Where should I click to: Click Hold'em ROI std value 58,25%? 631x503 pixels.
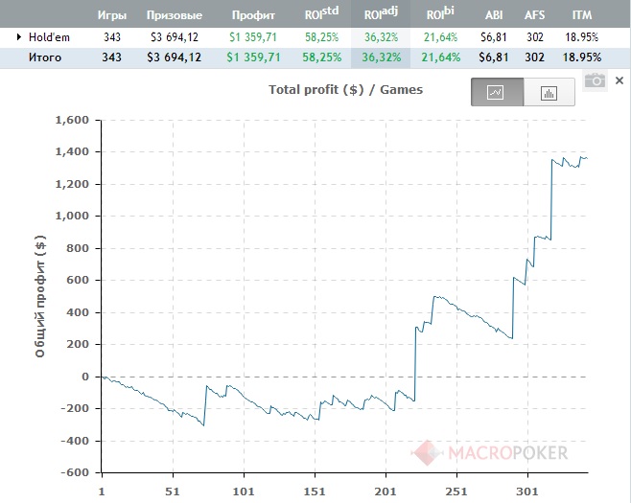(321, 37)
